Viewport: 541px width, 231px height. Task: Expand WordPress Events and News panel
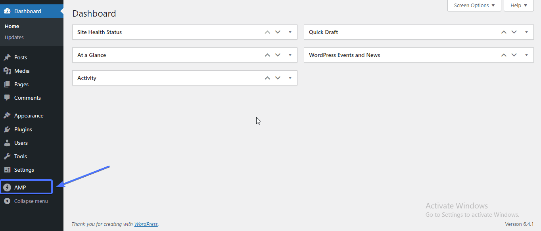(526, 55)
